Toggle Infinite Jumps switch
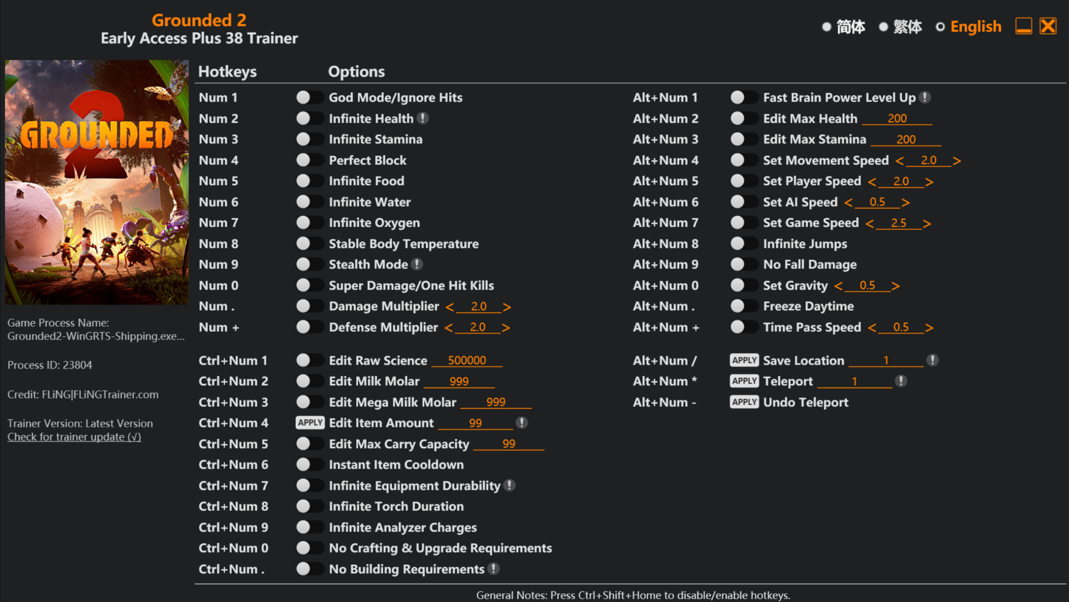1069x602 pixels. tap(744, 243)
